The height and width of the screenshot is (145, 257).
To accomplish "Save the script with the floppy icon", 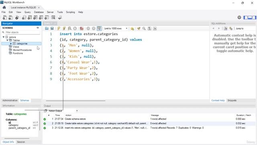I will pyautogui.click(x=52, y=29).
